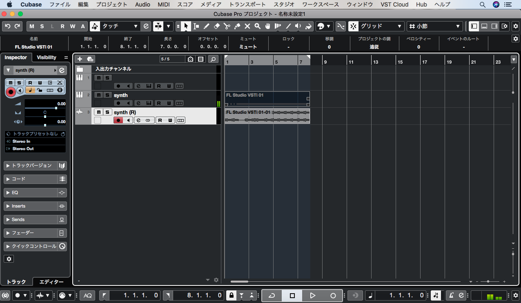
Task: Solo the synth instrument track
Action: (107, 95)
